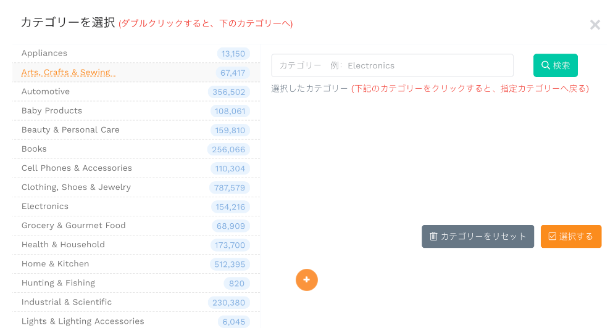Select Beauty & Personal Care category
Screen dimensions: 613x328
tap(70, 130)
